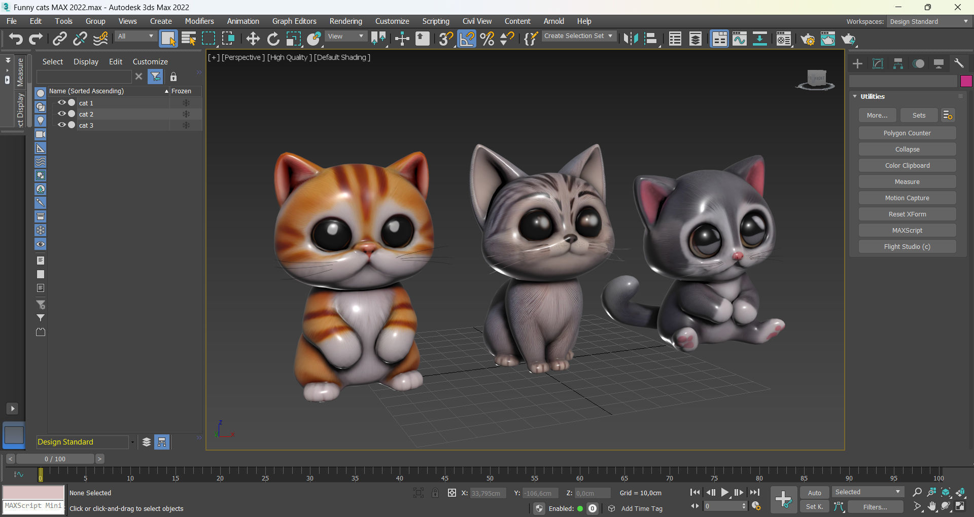Toggle Auto key mode
974x517 pixels.
815,493
